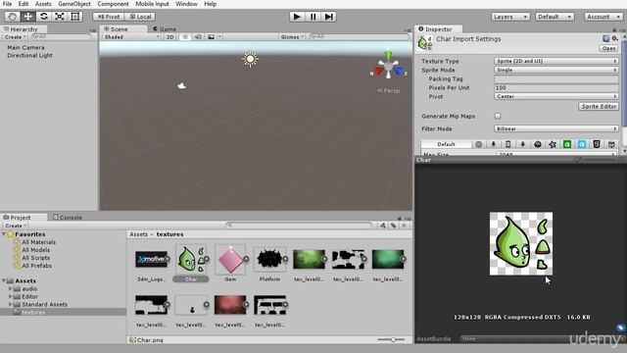This screenshot has height=353, width=627.
Task: Select All Materials favorite
Action: point(38,242)
